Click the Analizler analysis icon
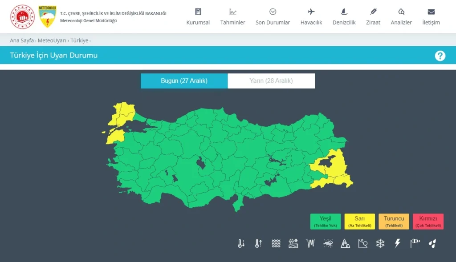Viewport: 456px width, 262px height. (401, 12)
